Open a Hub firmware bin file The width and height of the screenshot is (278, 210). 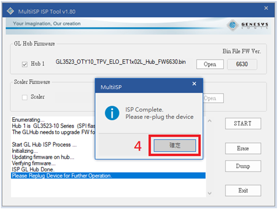(210, 64)
